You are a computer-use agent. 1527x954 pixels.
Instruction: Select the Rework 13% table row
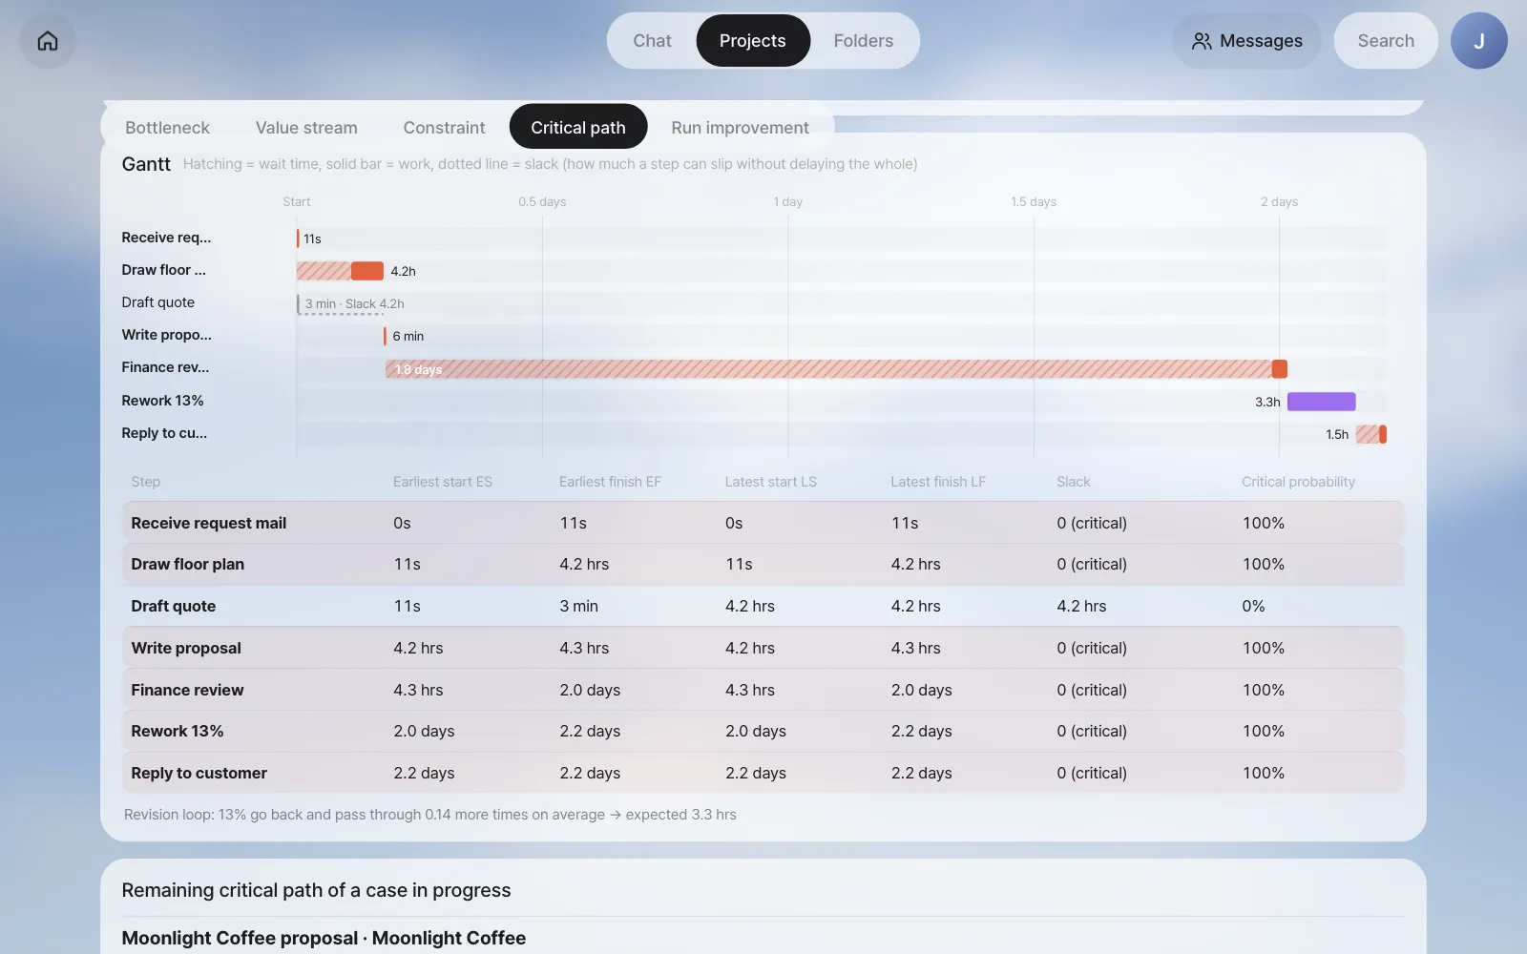point(763,731)
